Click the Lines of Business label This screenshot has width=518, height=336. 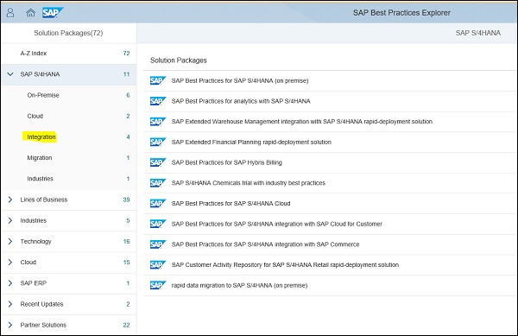[x=44, y=200]
